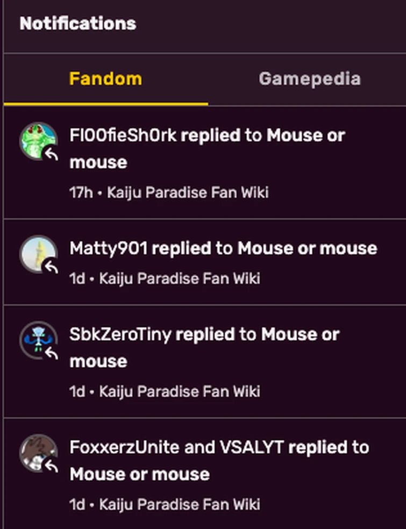Screen dimensions: 406x529
Task: Click wiki name under SbkZeroTiny's notification
Action: click(x=180, y=391)
